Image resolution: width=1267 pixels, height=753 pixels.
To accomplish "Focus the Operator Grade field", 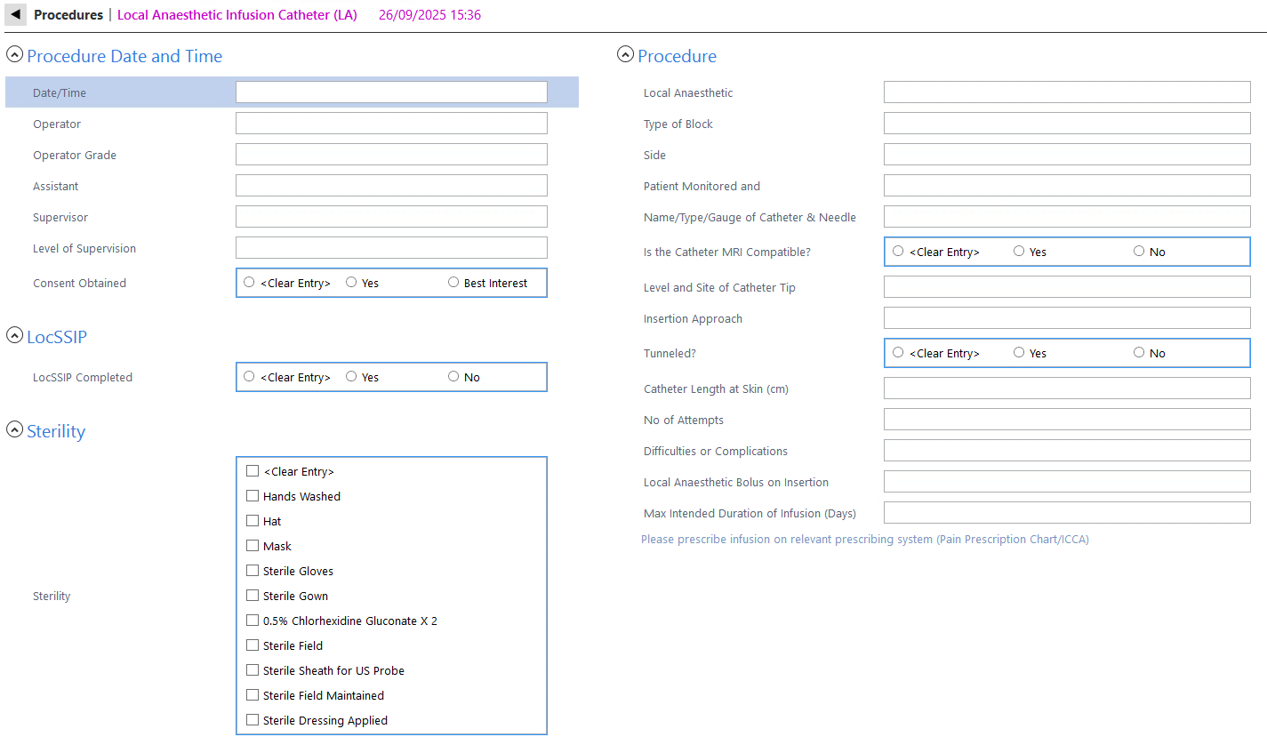I will (391, 155).
